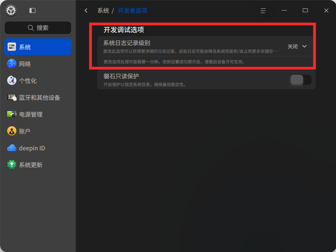The width and height of the screenshot is (336, 252).
Task: Open 电源管理 settings
Action: (38, 114)
